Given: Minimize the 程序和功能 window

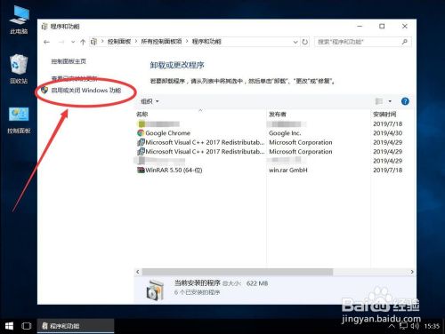Looking at the screenshot, I should pyautogui.click(x=360, y=27).
